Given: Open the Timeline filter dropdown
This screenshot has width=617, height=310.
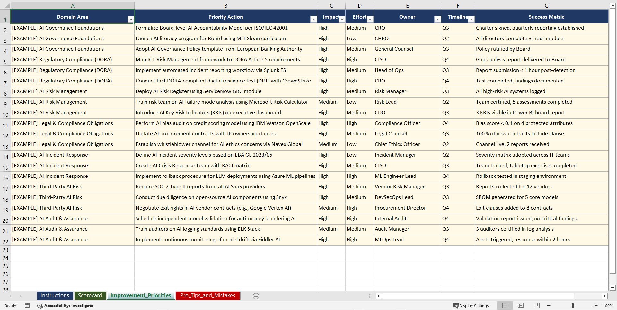Looking at the screenshot, I should (x=471, y=19).
